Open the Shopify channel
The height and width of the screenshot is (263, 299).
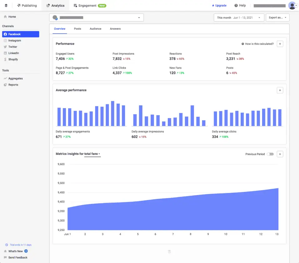[13, 59]
